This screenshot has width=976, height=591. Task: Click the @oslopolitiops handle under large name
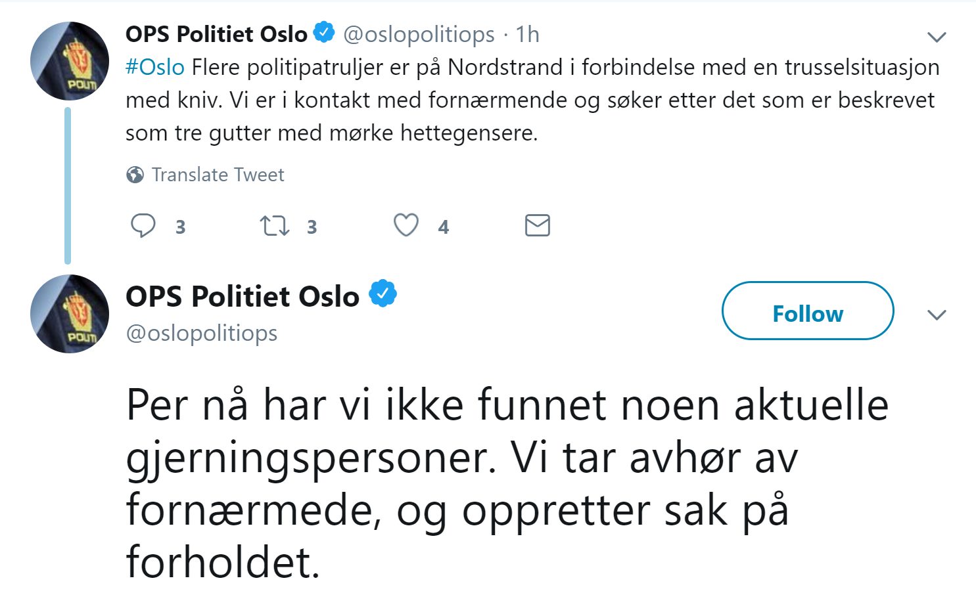201,333
